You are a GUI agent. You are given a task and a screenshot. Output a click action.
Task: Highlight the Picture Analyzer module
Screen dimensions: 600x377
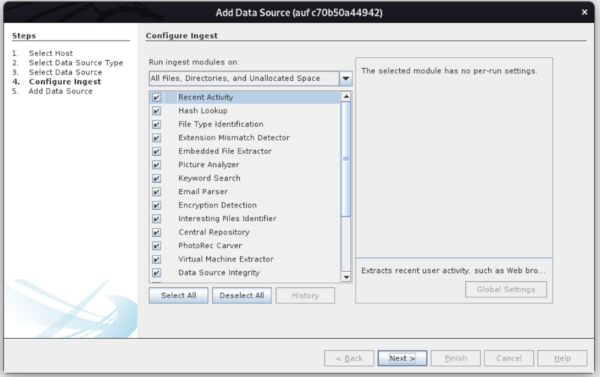pos(208,165)
